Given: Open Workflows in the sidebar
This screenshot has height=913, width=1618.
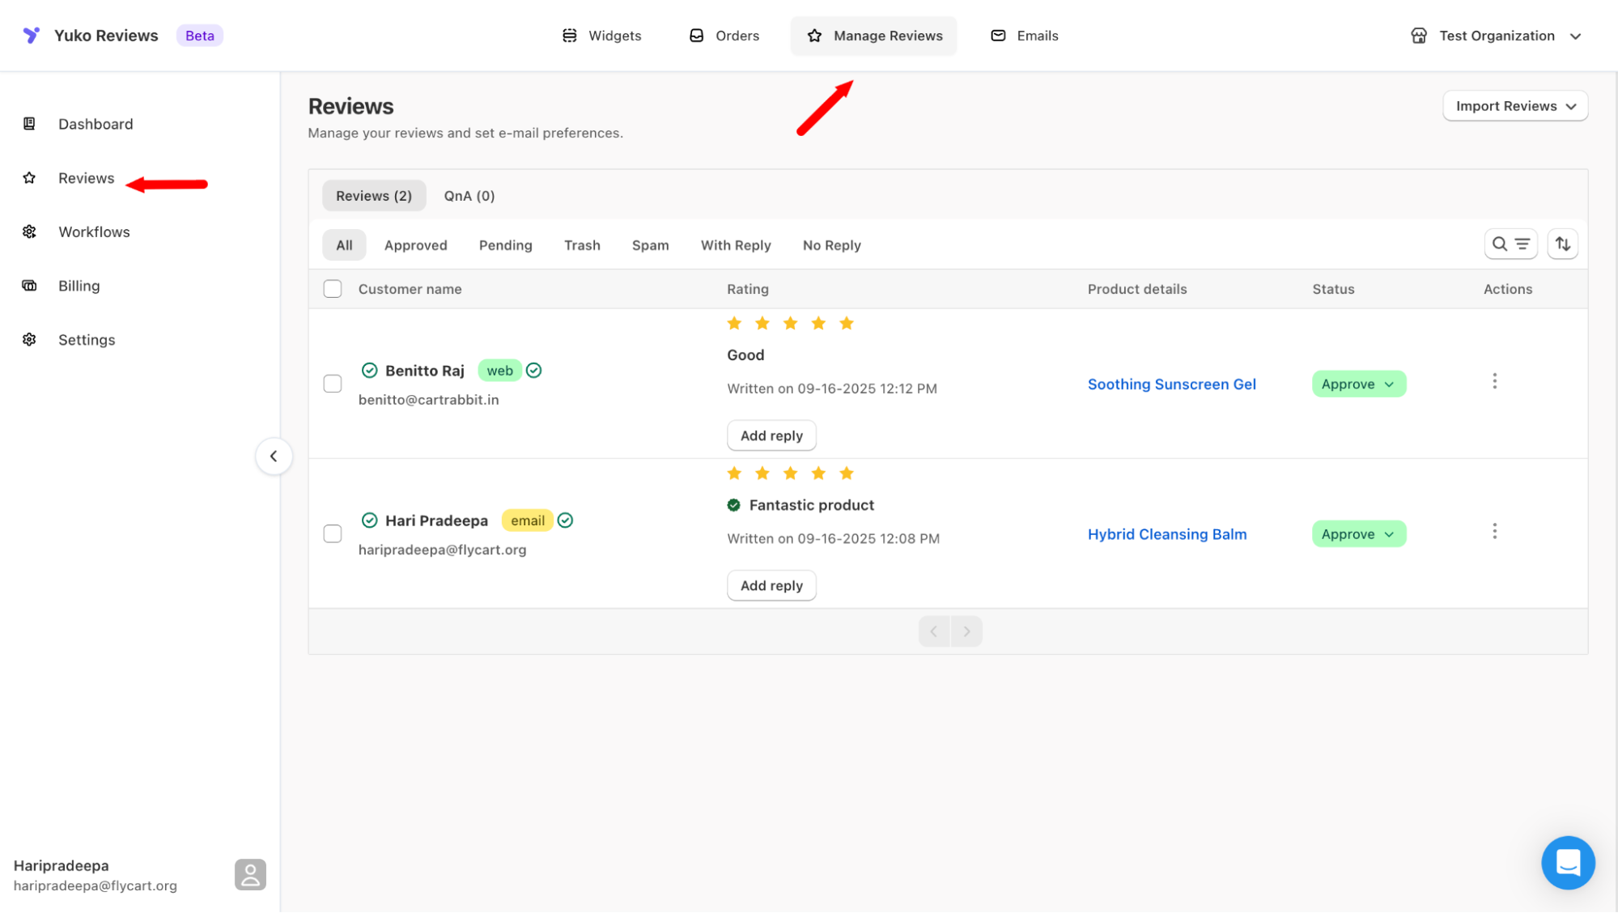Looking at the screenshot, I should [x=94, y=232].
